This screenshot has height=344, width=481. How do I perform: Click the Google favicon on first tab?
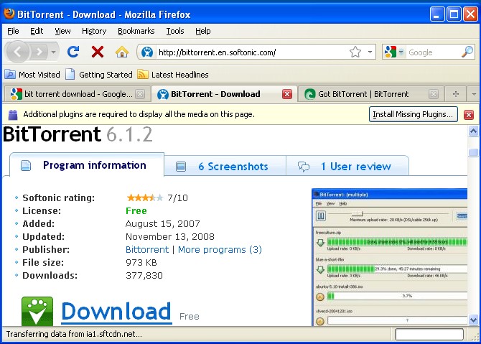[16, 94]
